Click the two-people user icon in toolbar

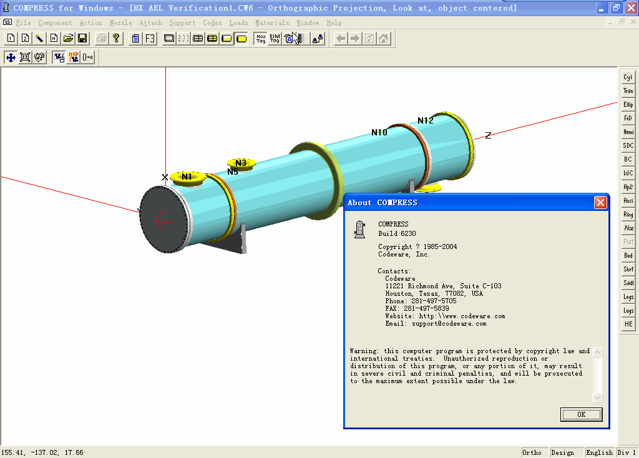[x=318, y=38]
